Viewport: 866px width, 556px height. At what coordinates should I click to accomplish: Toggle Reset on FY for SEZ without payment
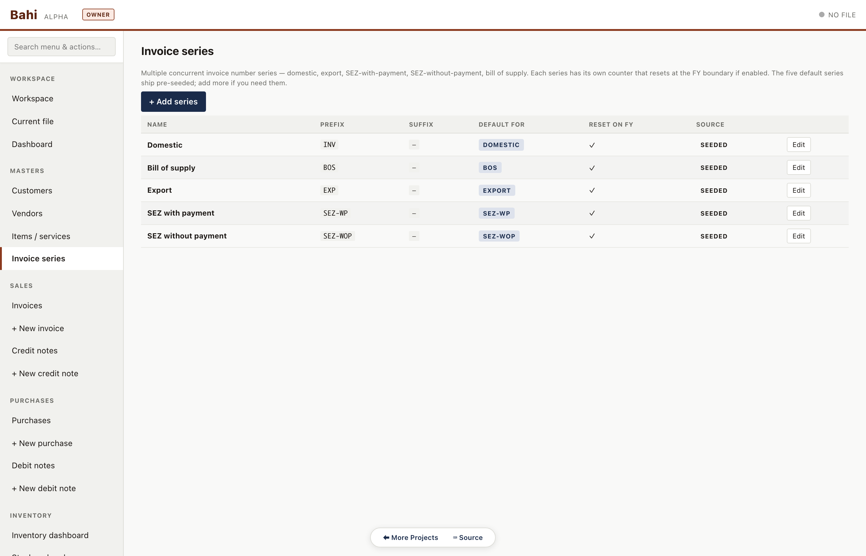pyautogui.click(x=592, y=236)
